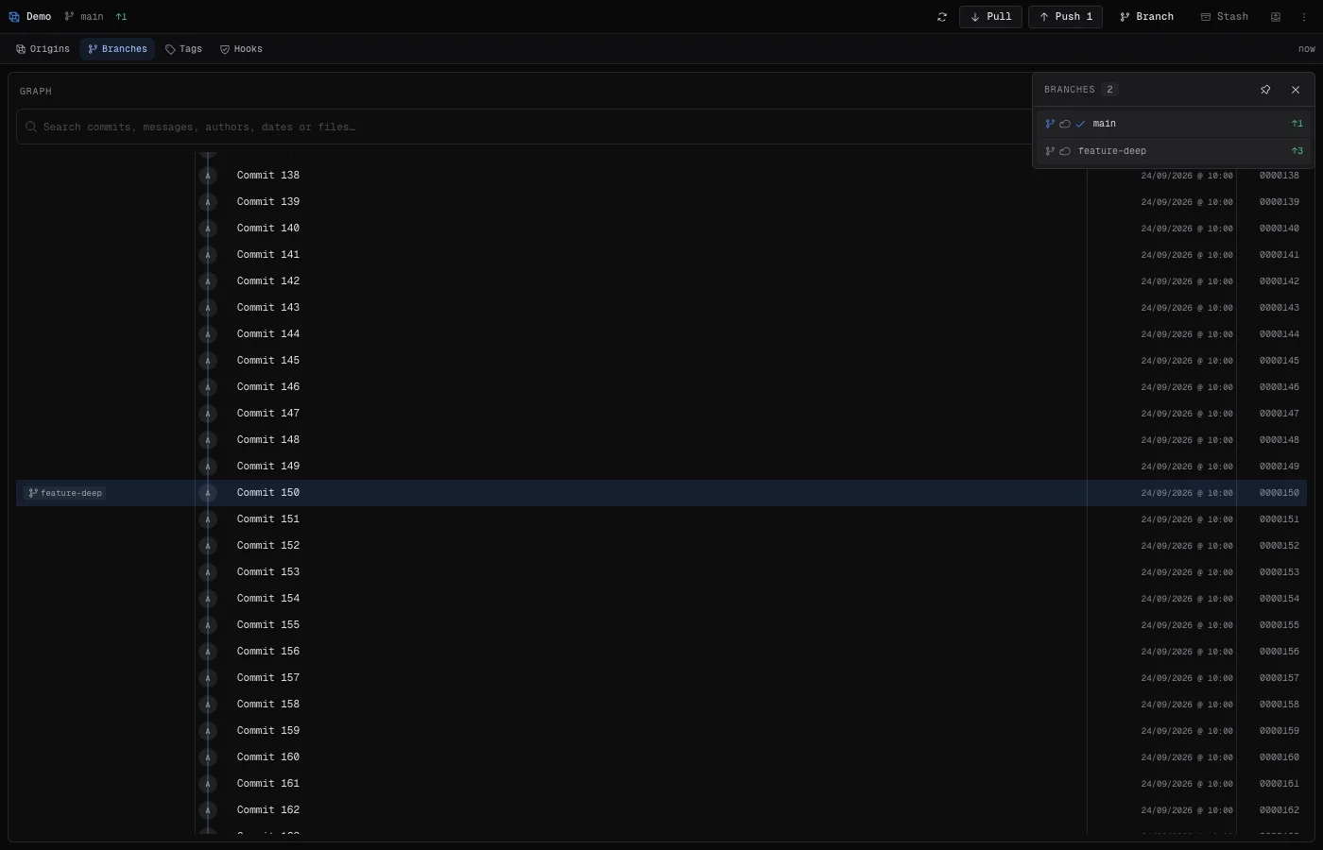Click the square icon next to Stash
The width and height of the screenshot is (1323, 850).
tap(1276, 17)
